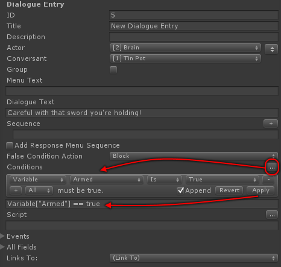Click into the Dialogue Text field
The image size is (281, 267).
[142, 113]
